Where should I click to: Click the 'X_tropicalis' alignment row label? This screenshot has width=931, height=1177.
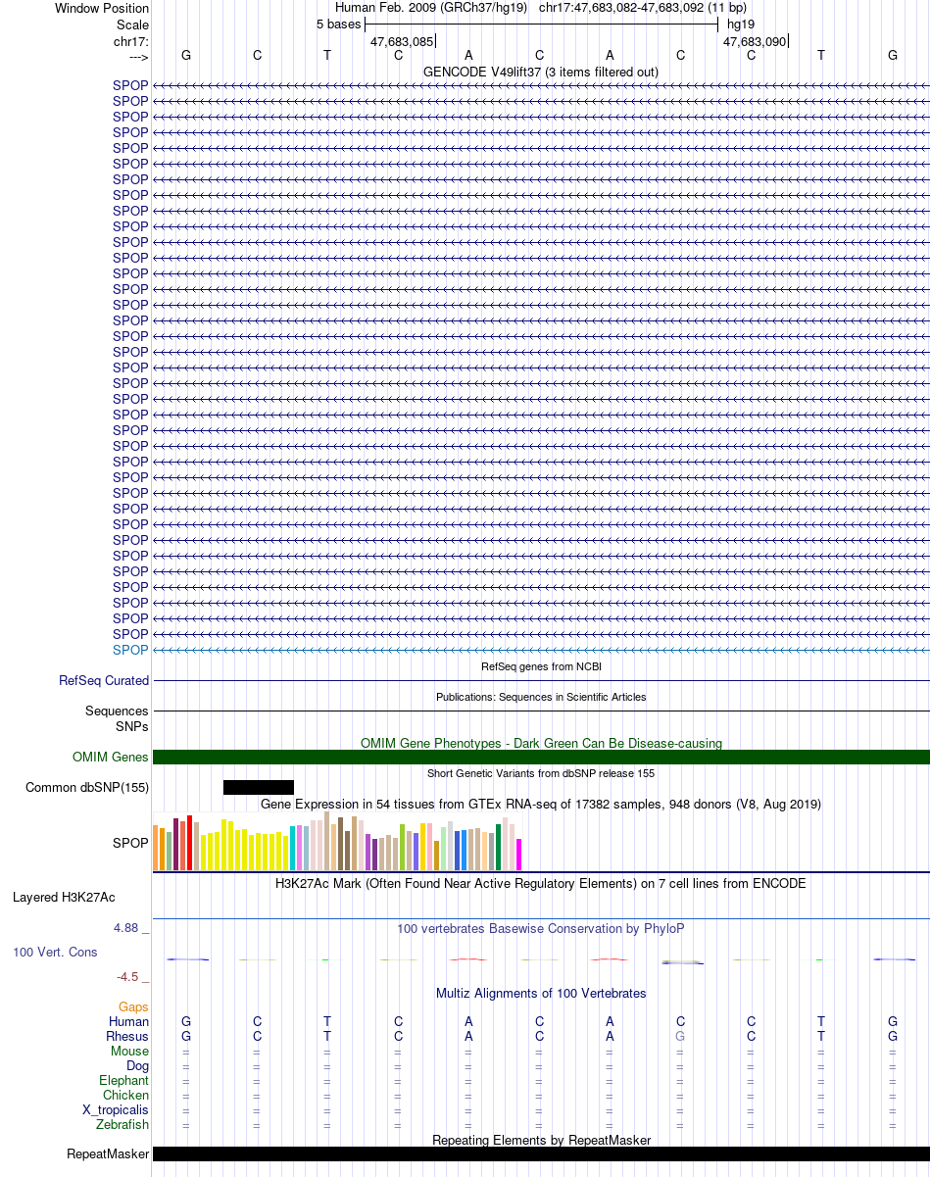[116, 1109]
